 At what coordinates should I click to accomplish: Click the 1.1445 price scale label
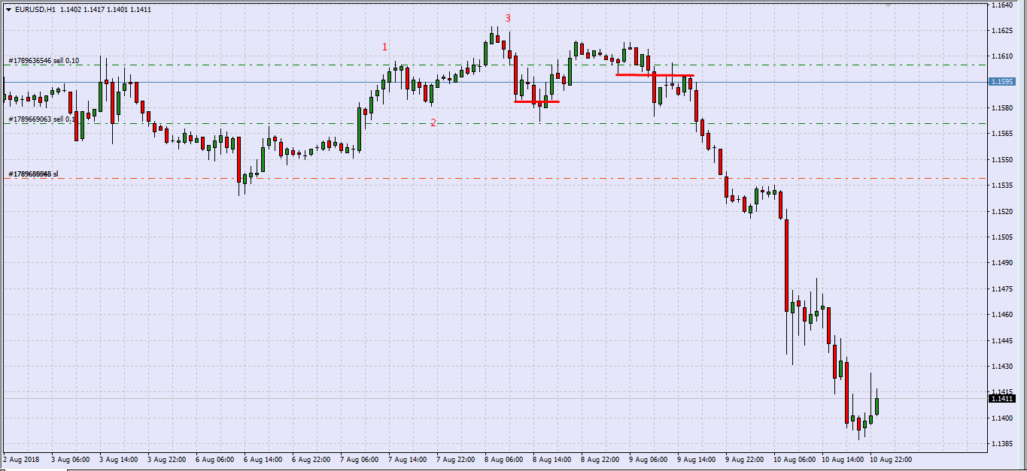[x=1001, y=341]
